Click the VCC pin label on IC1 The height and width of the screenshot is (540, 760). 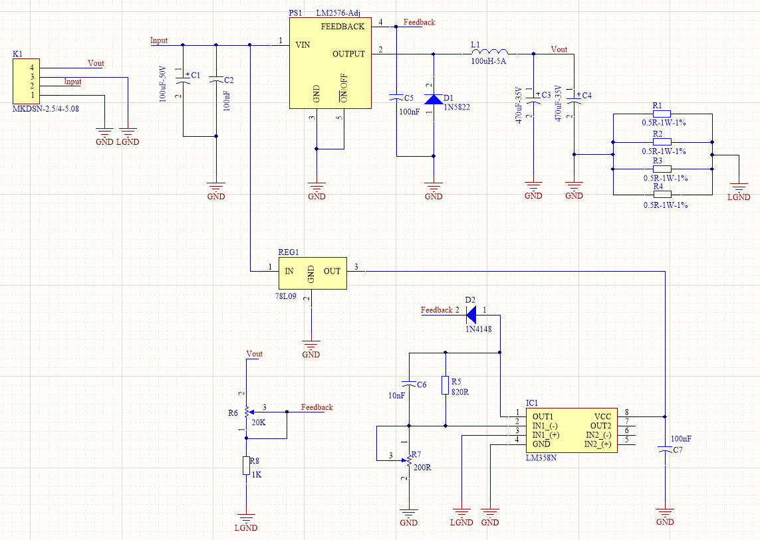pos(602,416)
